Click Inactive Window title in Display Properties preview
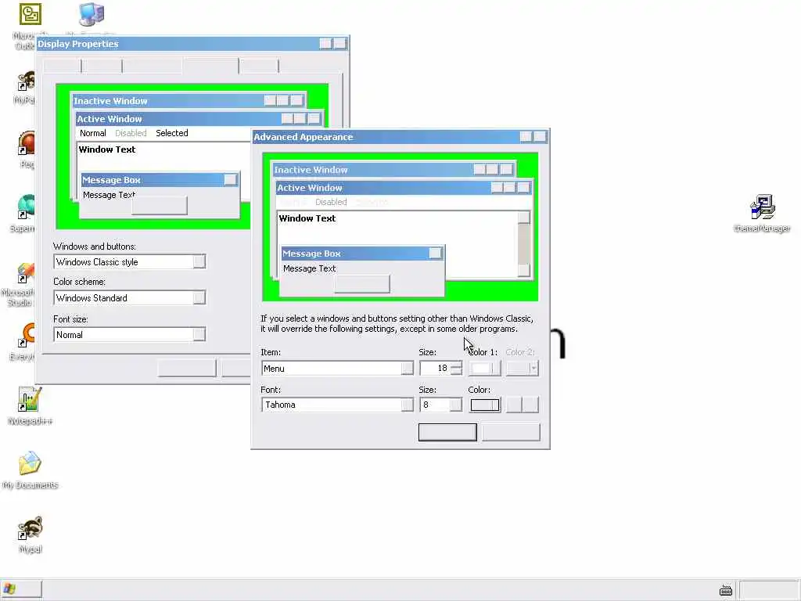Image resolution: width=801 pixels, height=601 pixels. pos(110,101)
